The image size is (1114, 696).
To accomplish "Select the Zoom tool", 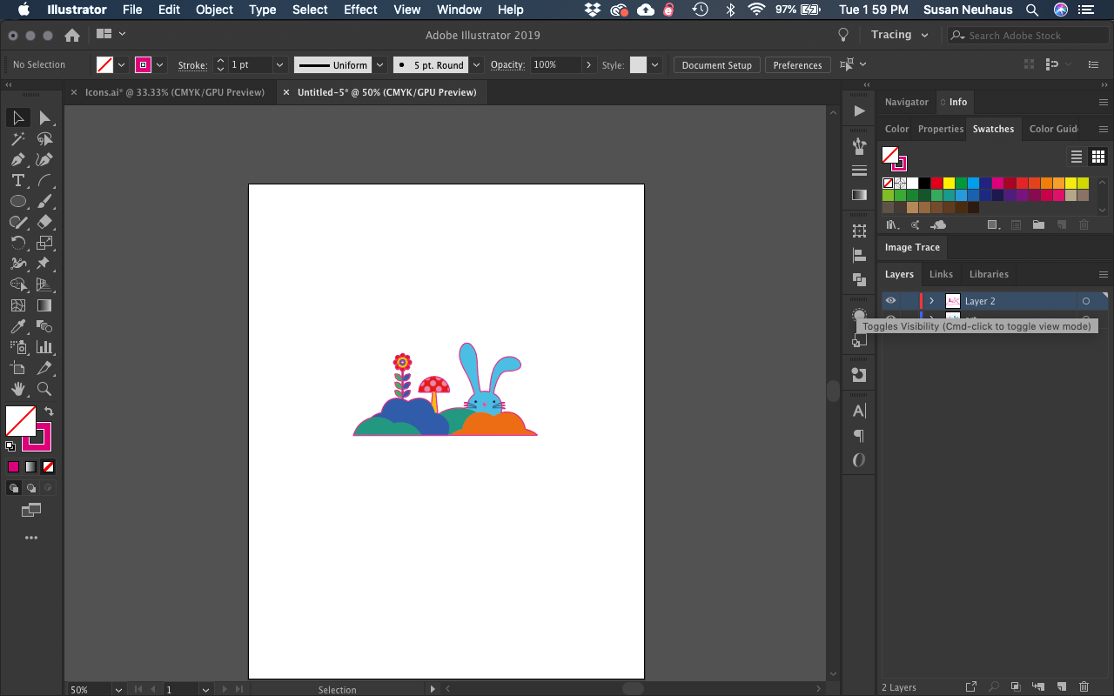I will (45, 389).
